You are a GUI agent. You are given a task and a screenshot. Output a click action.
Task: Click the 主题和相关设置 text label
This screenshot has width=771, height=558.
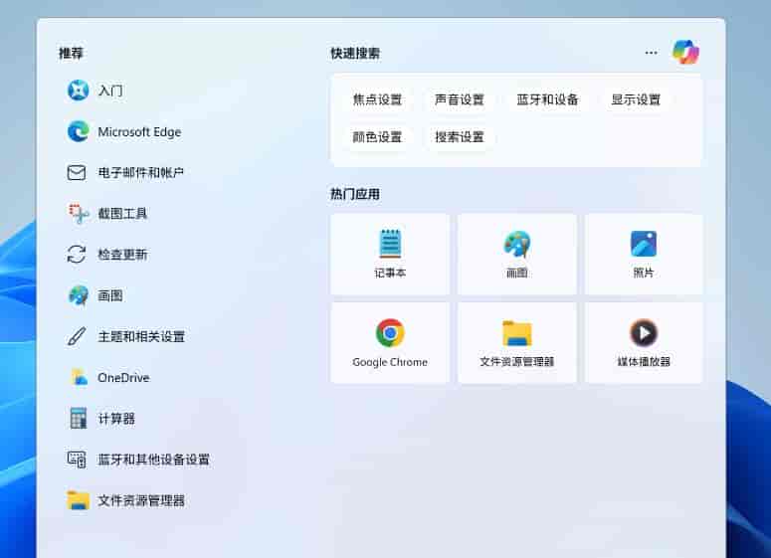point(141,337)
